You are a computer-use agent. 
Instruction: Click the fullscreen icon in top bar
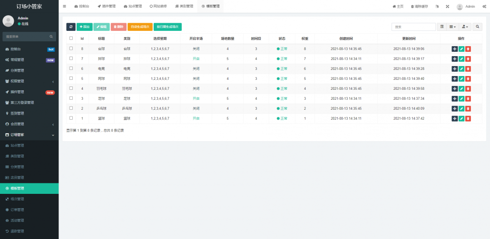click(447, 7)
